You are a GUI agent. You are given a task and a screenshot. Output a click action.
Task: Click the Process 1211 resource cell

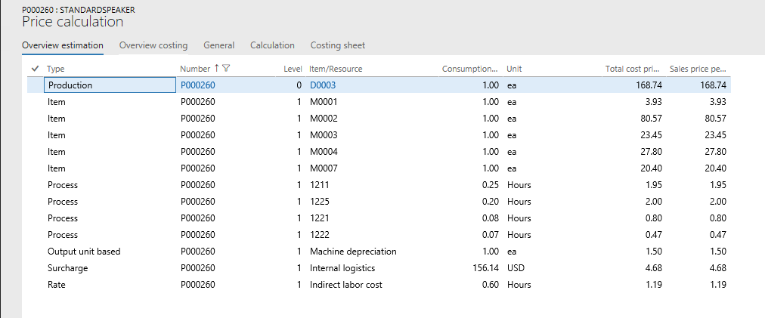pyautogui.click(x=319, y=185)
